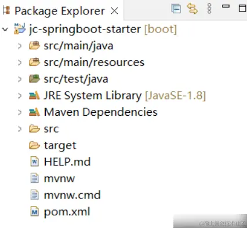This screenshot has width=247, height=228.
Task: Expand the plain src folder
Action: click(20, 129)
